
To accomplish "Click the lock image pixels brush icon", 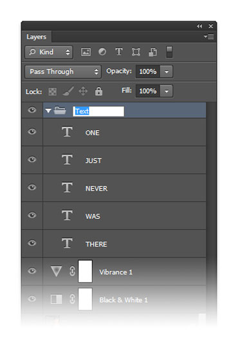I will [68, 91].
